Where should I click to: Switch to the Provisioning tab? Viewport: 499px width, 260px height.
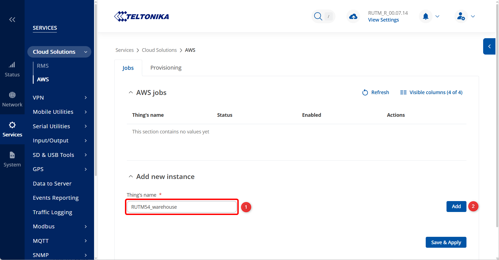point(166,68)
